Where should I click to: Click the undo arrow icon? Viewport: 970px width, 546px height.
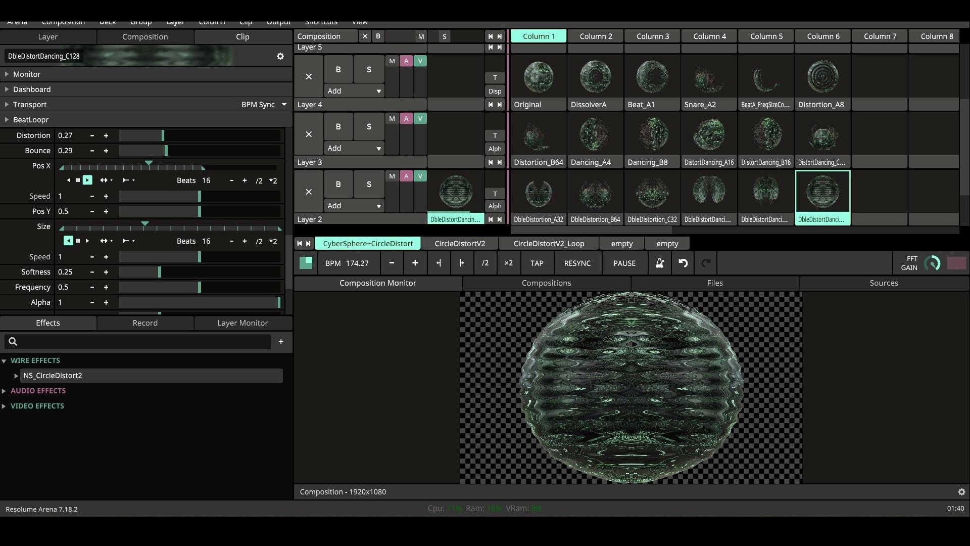tap(683, 263)
